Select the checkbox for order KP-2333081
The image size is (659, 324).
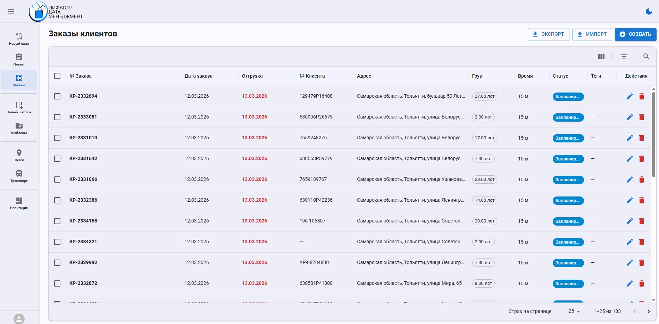coord(57,117)
